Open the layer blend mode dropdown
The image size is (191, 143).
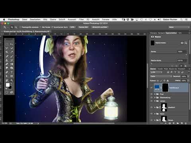click(x=161, y=76)
